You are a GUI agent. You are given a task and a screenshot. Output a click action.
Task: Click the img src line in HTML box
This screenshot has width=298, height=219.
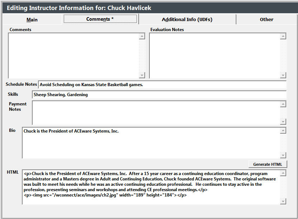click(x=105, y=195)
